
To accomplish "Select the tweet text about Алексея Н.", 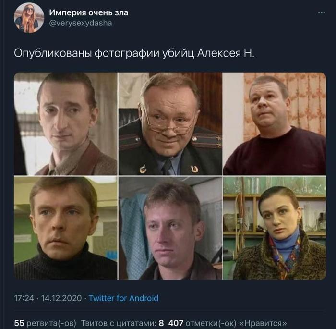I will [x=134, y=53].
